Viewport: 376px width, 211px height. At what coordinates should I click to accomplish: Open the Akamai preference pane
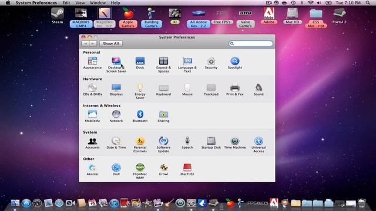(92, 169)
